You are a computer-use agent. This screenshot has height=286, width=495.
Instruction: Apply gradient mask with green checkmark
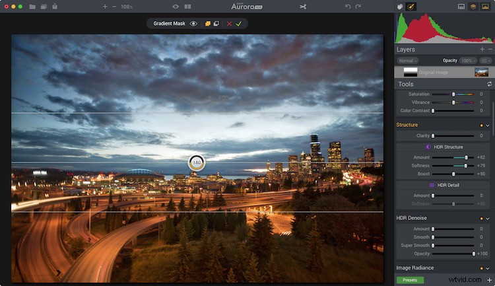click(x=239, y=24)
